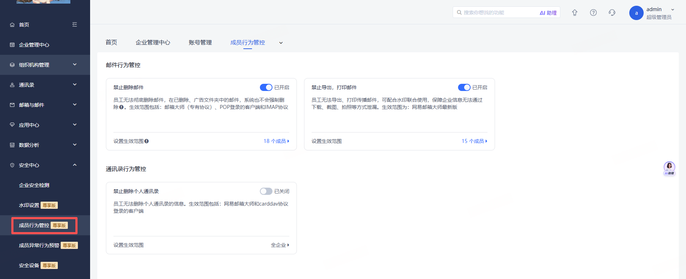
Task: Collapse sidebar using the menu fold icon
Action: coord(75,25)
